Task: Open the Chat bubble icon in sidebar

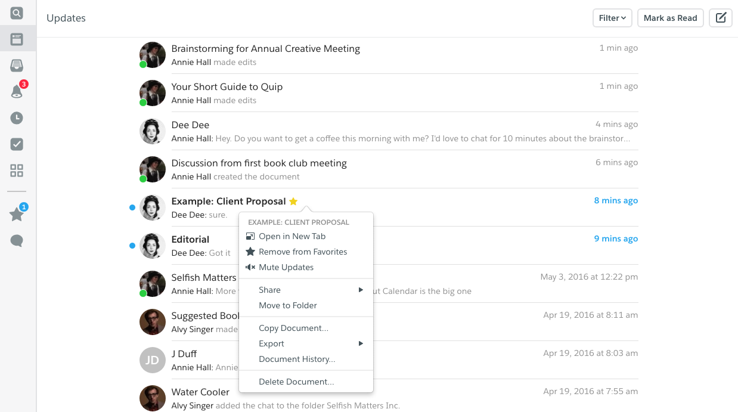Action: [x=16, y=240]
